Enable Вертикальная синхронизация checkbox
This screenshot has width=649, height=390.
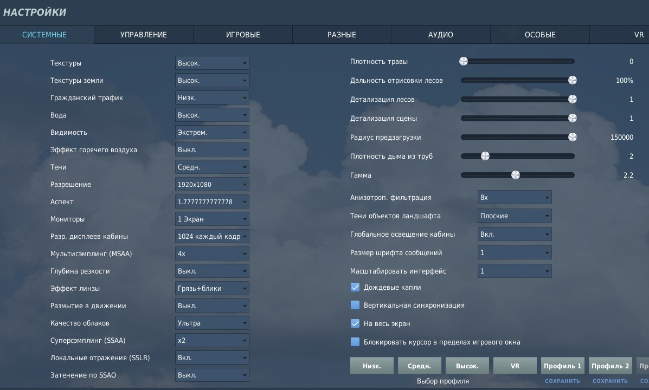point(355,305)
